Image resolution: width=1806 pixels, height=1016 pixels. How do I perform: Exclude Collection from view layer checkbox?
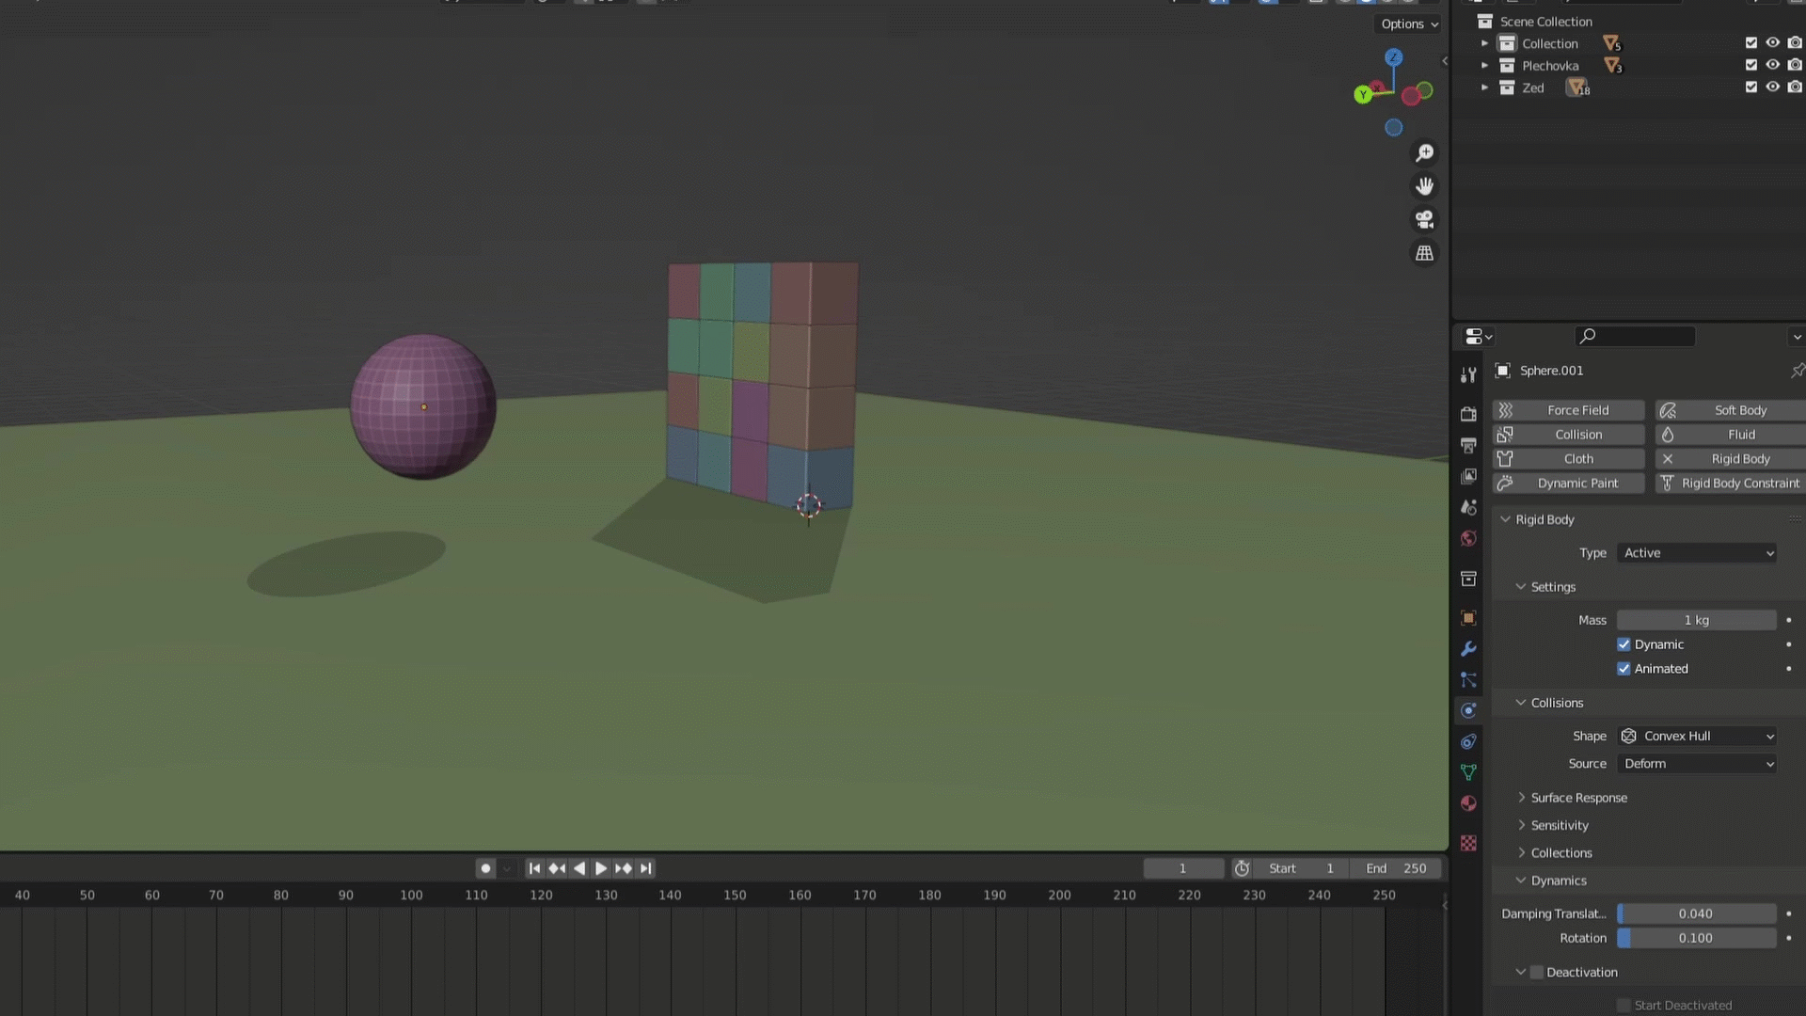(x=1751, y=43)
